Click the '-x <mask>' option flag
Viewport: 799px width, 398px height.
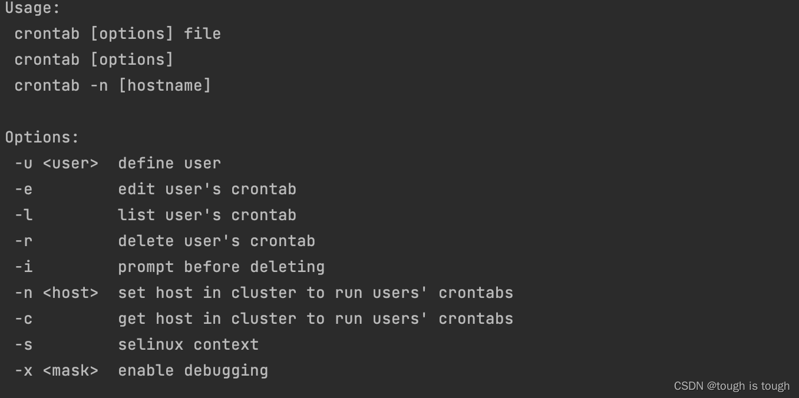(57, 370)
